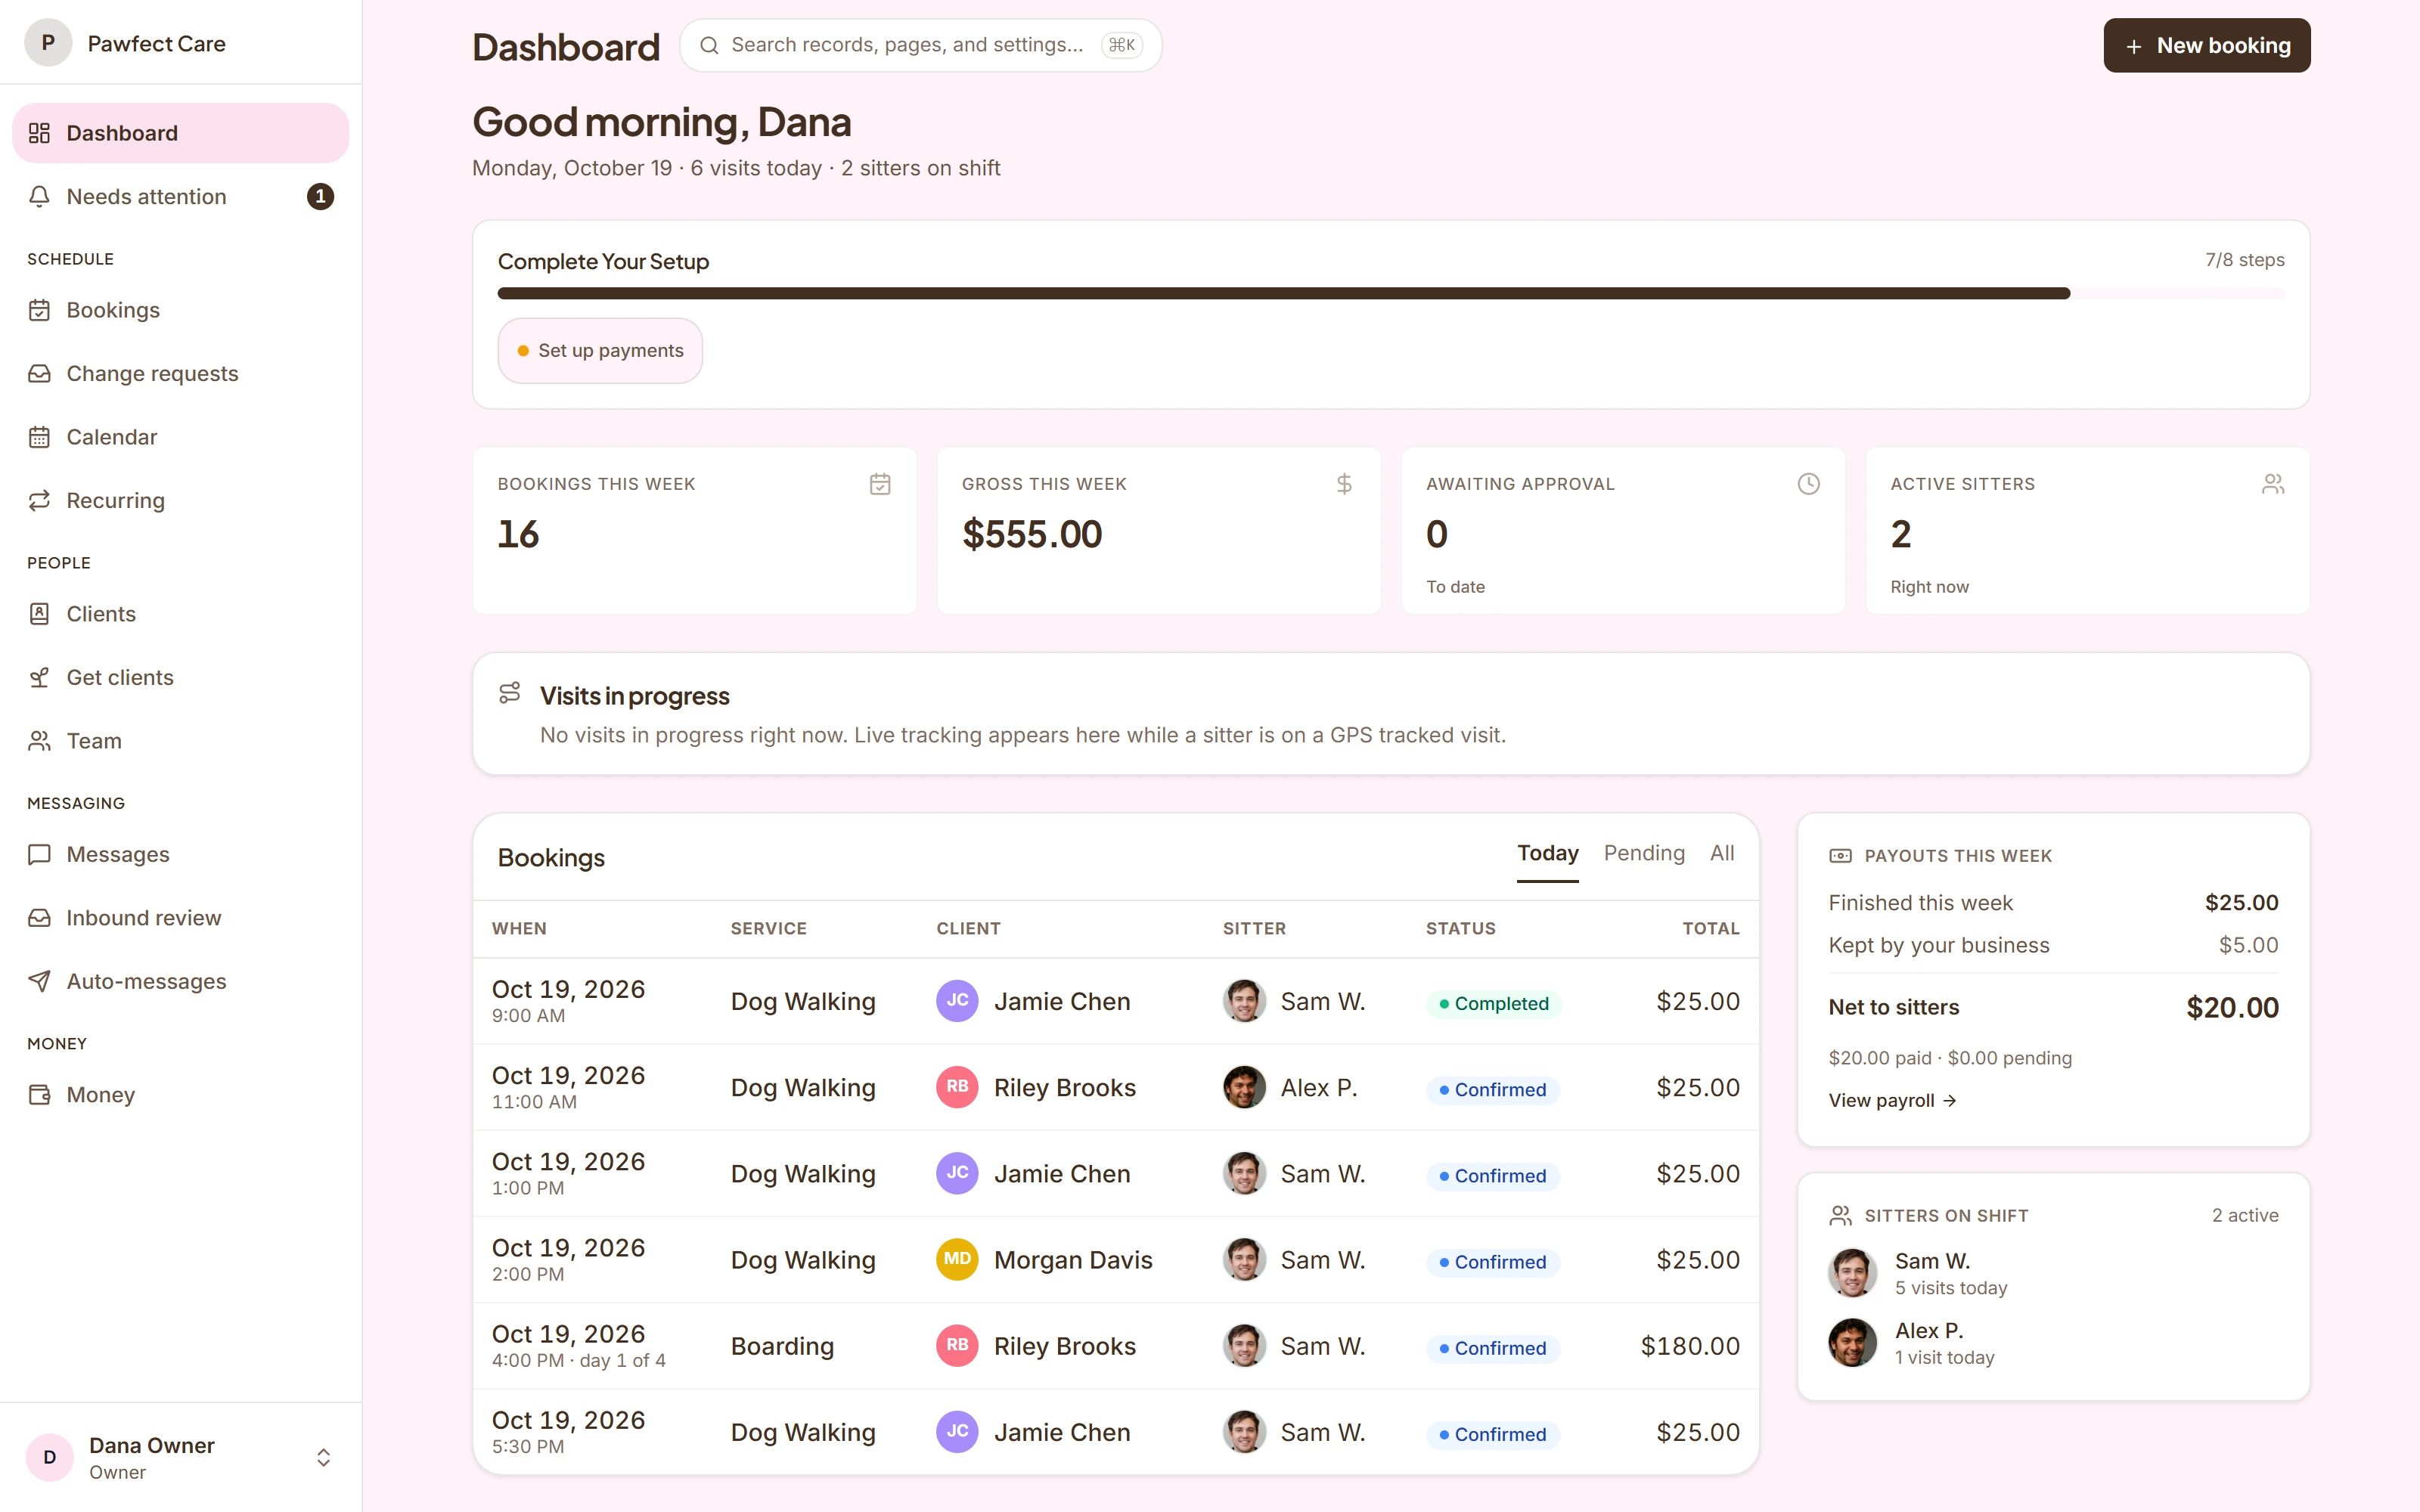Click the Messages speech bubble icon
2420x1512 pixels.
point(39,855)
